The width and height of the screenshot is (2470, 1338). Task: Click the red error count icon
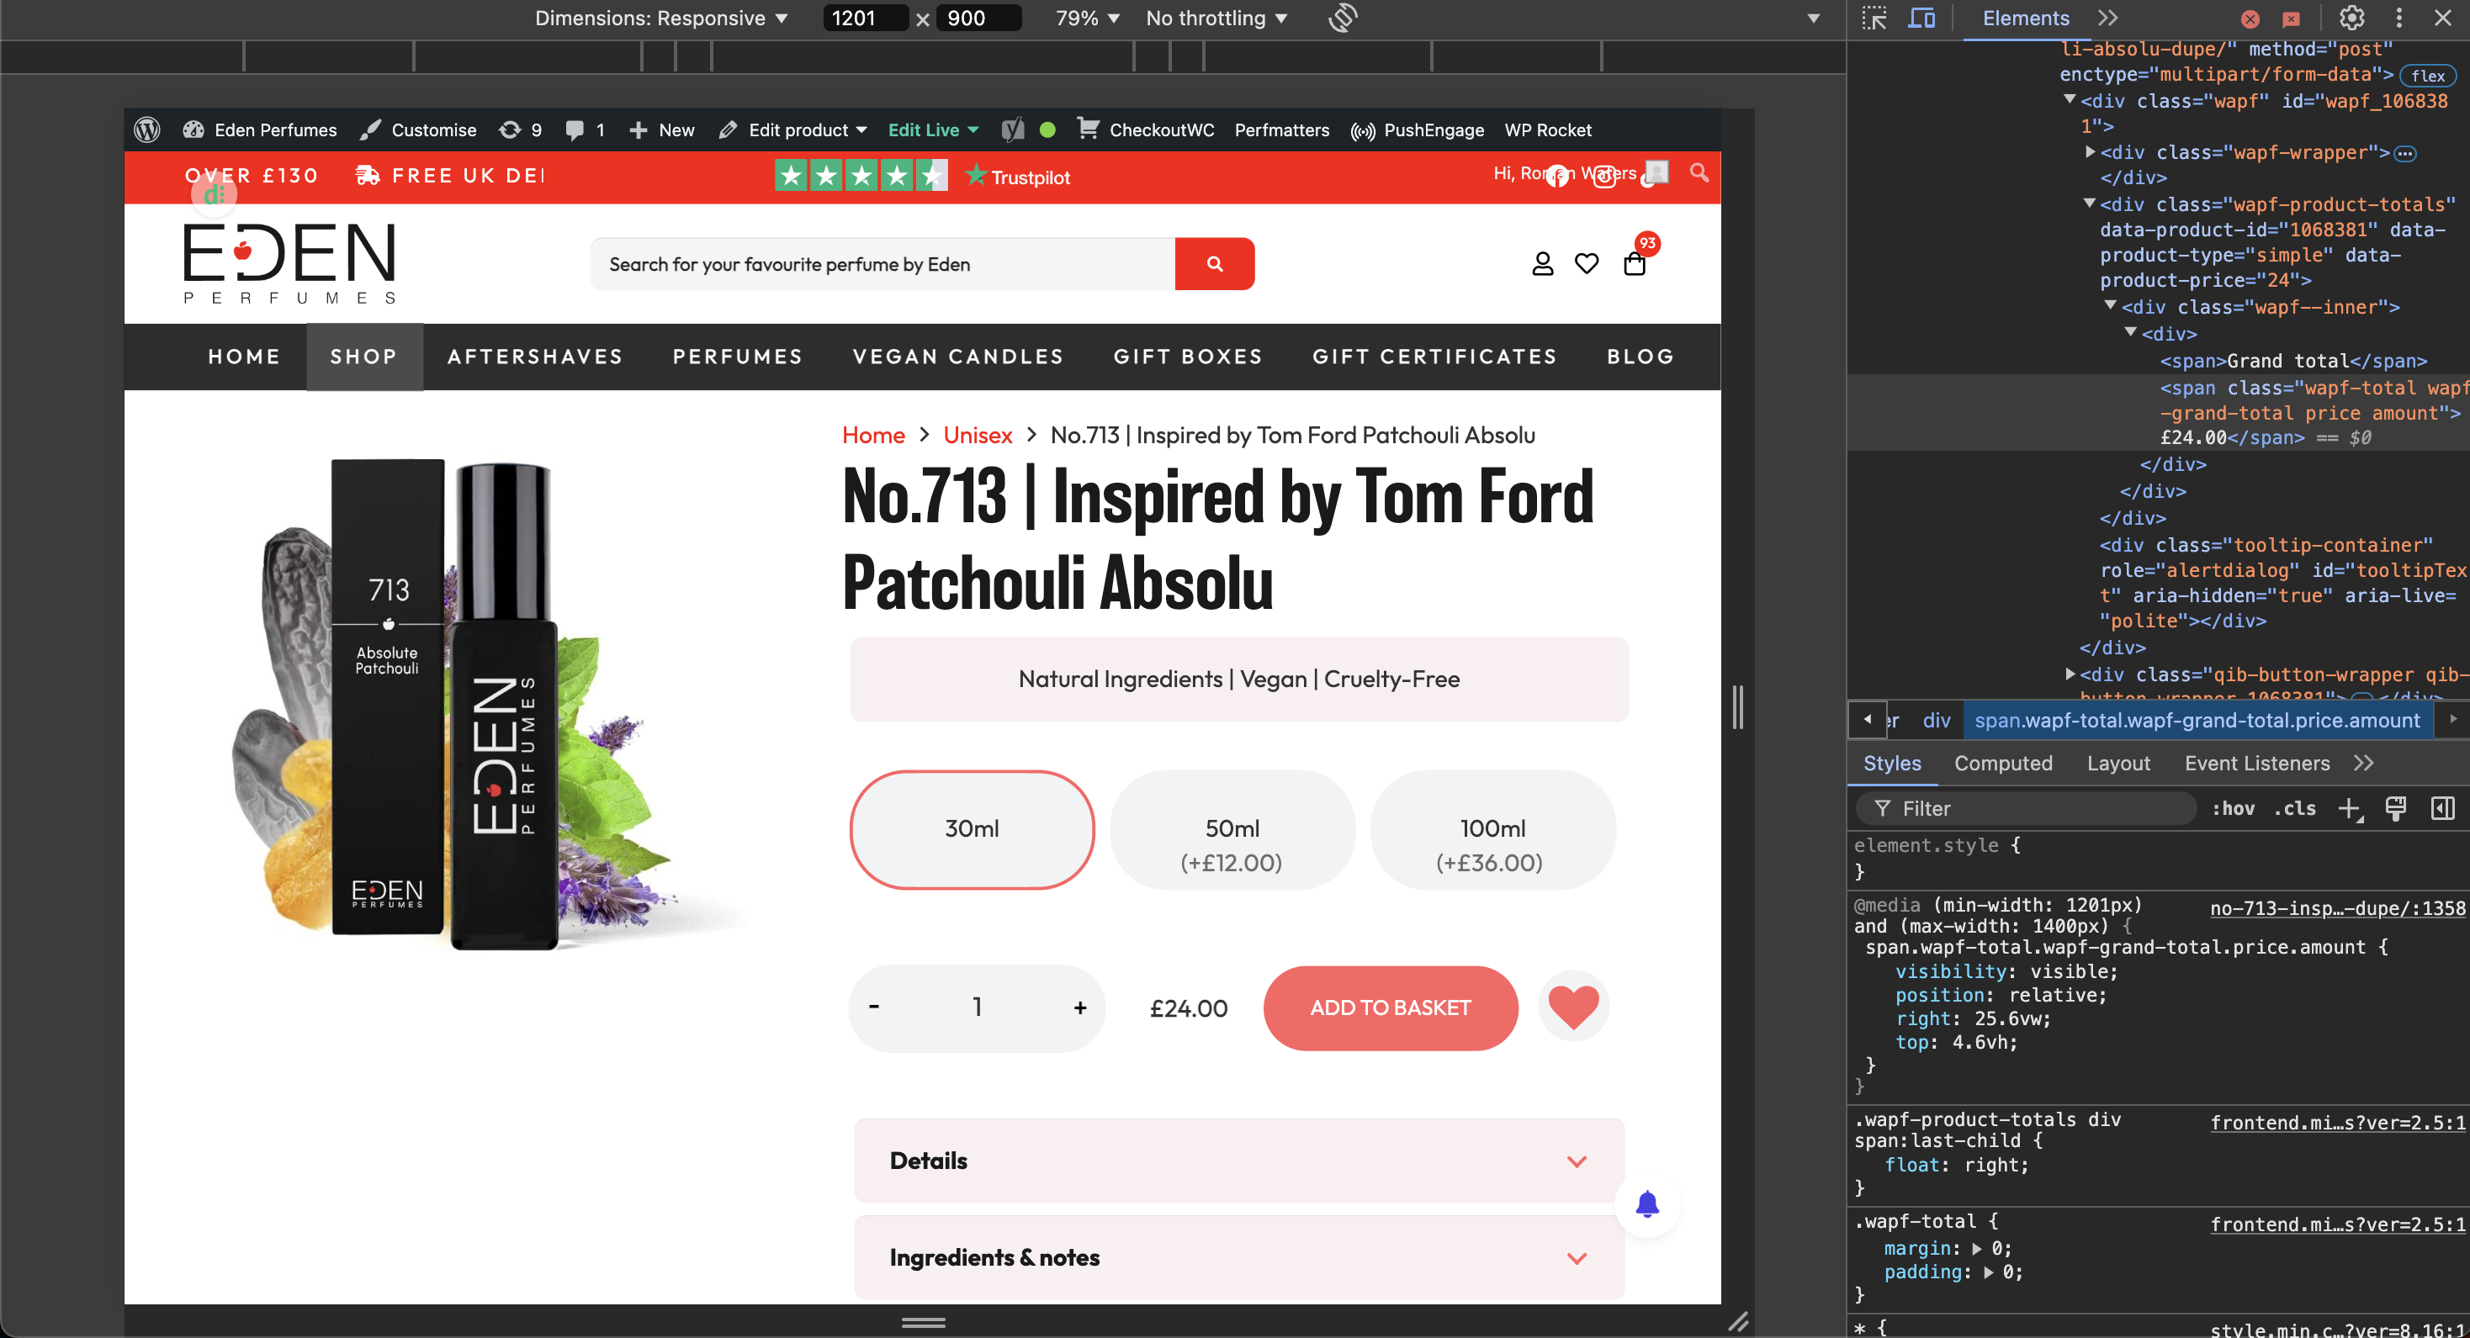point(2250,19)
